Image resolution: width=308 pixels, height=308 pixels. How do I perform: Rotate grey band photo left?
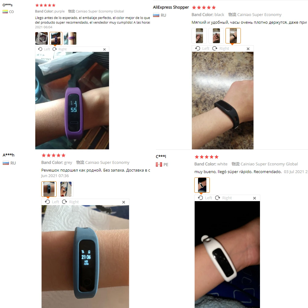click(52, 202)
